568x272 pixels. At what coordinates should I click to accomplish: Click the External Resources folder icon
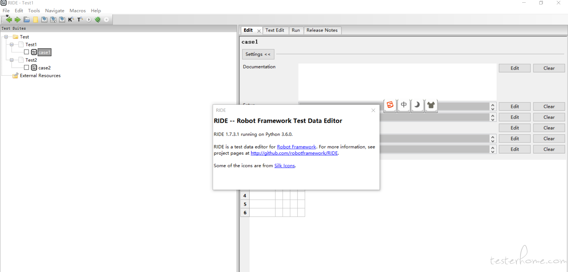click(16, 76)
